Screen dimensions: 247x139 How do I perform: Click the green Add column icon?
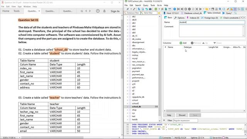point(181,43)
